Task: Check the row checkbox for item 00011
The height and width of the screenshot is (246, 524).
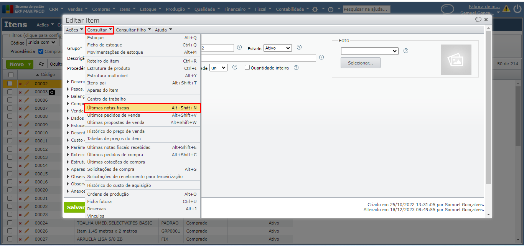Action: coord(10,141)
